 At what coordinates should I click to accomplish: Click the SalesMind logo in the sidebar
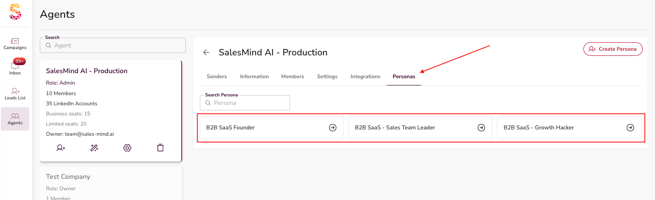[x=15, y=11]
